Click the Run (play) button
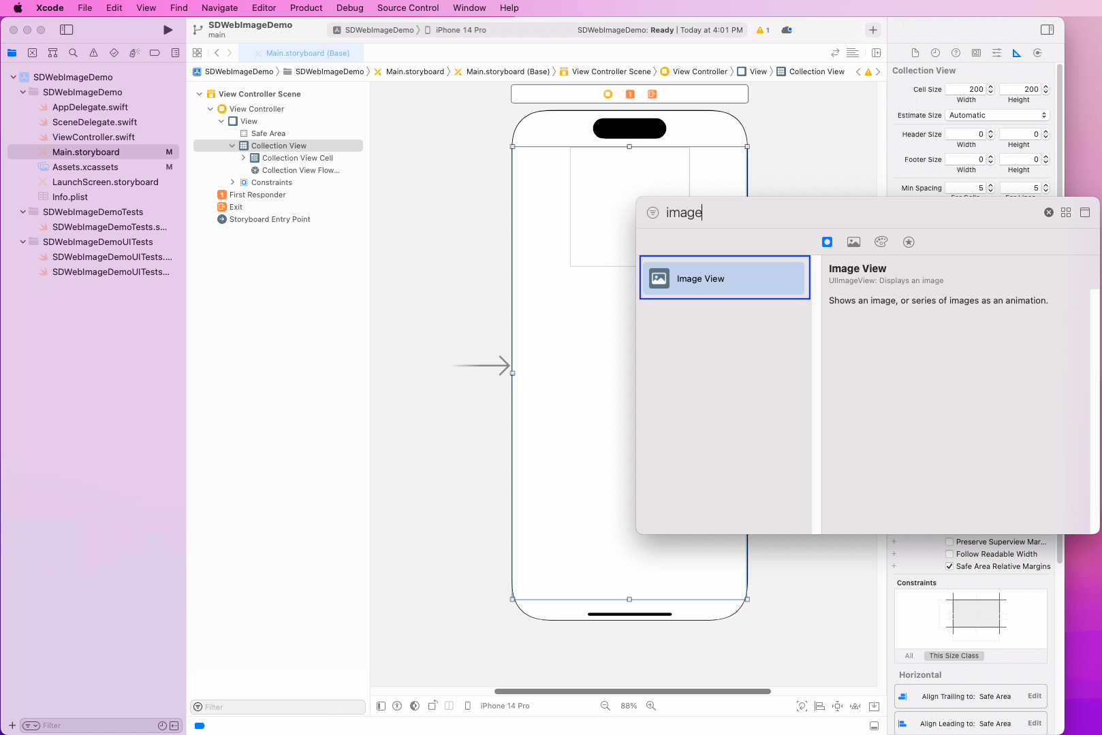 [x=168, y=30]
